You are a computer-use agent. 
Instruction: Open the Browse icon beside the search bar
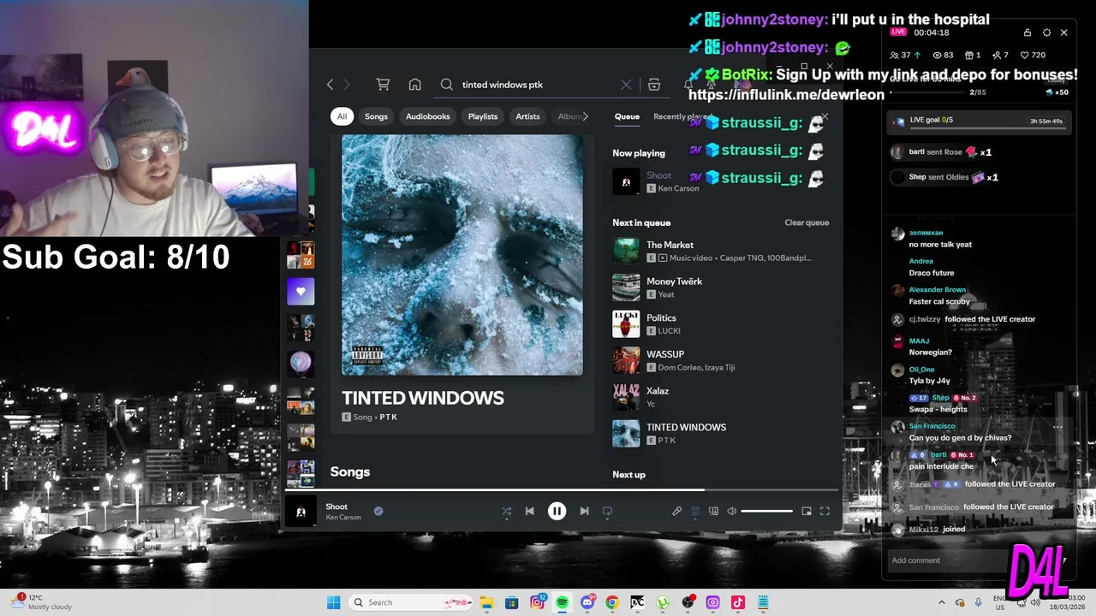click(654, 85)
